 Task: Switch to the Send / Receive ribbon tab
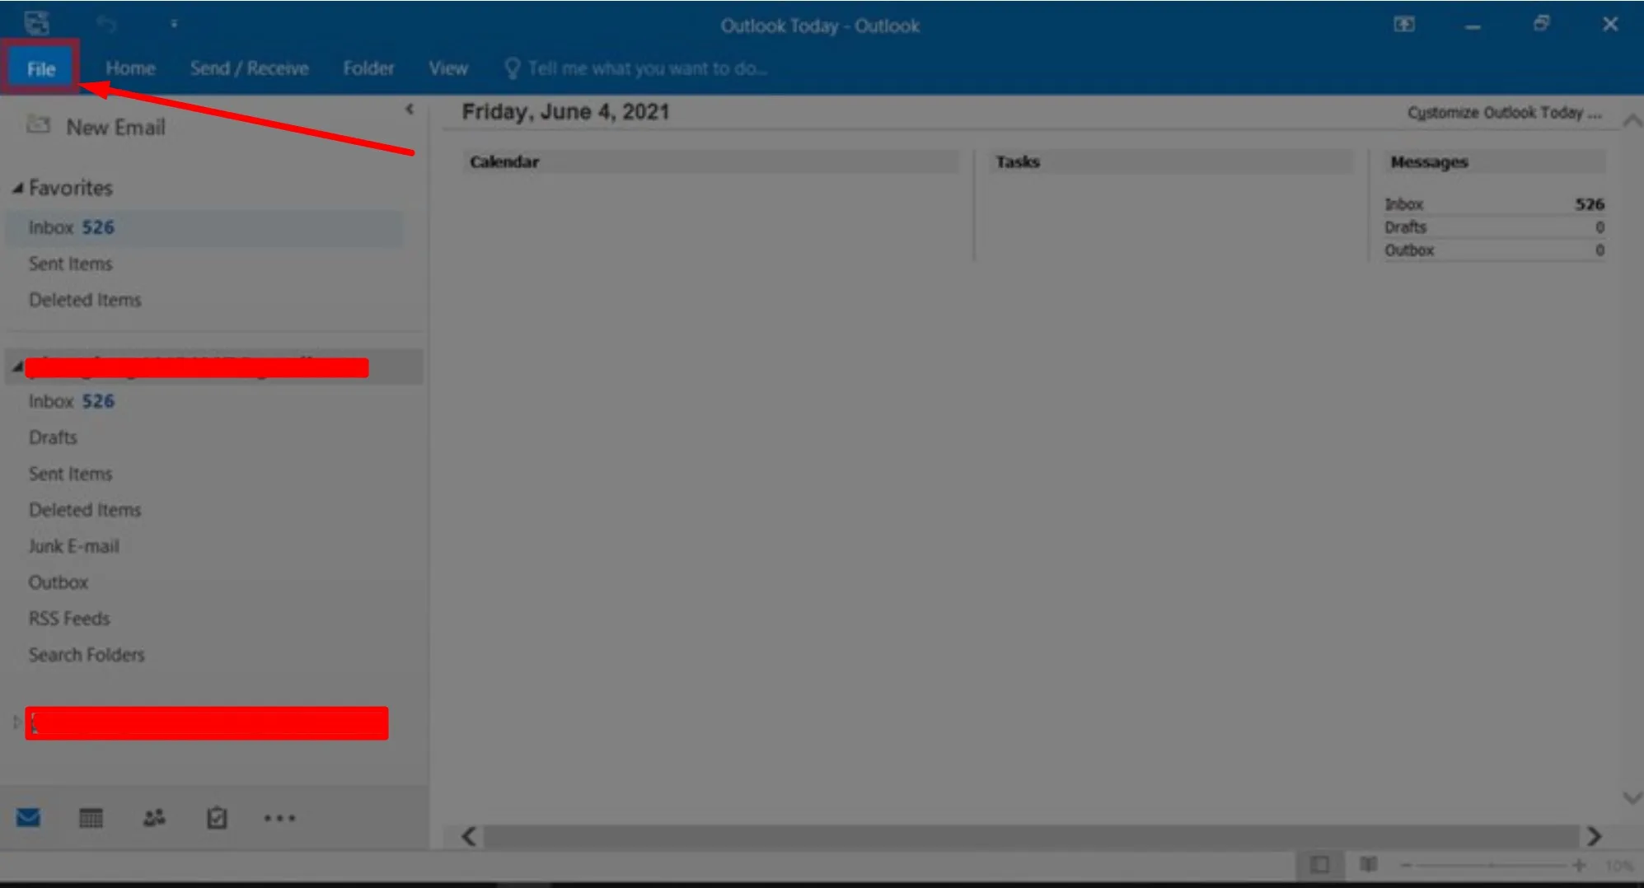pos(249,68)
